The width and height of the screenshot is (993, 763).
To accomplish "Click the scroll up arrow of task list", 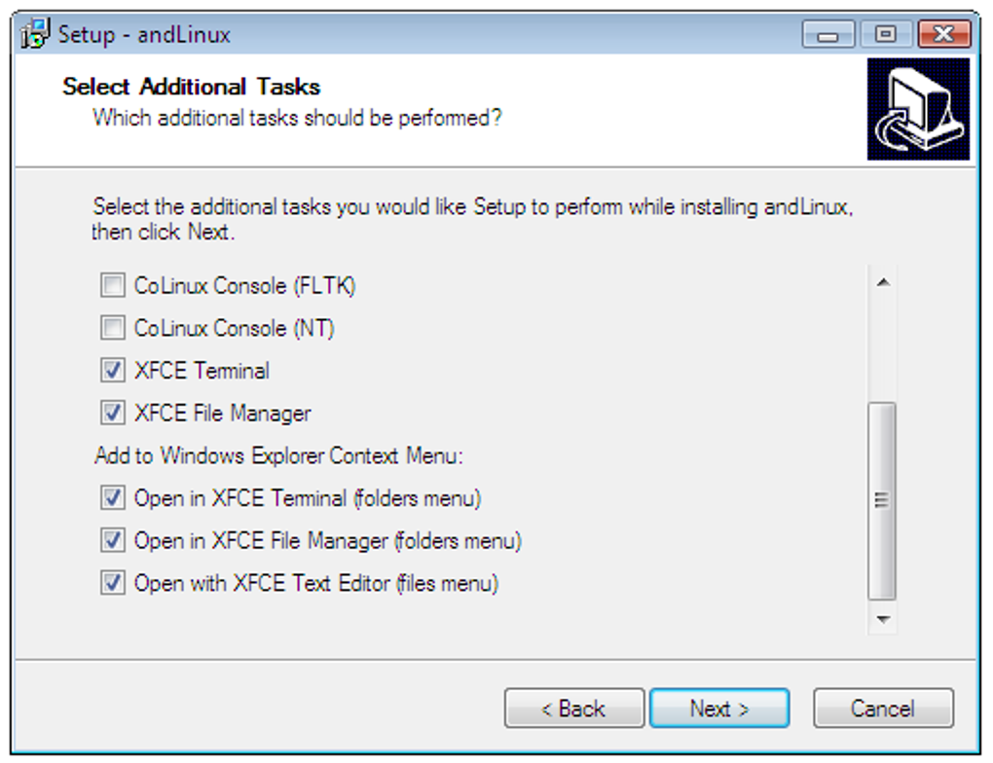I will [x=882, y=283].
